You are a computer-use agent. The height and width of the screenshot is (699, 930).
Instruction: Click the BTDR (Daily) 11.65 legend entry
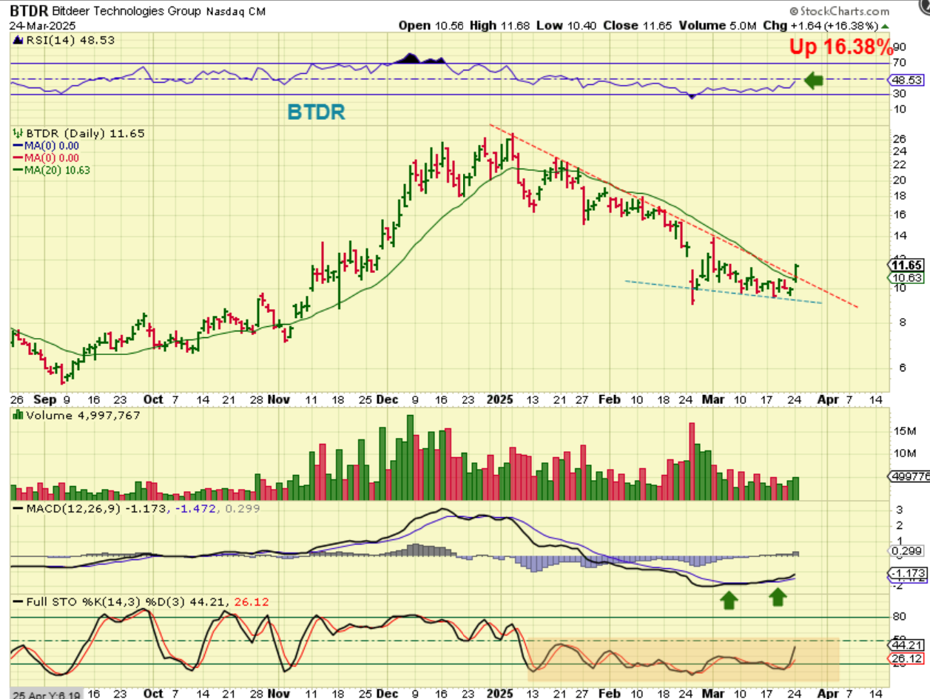78,134
